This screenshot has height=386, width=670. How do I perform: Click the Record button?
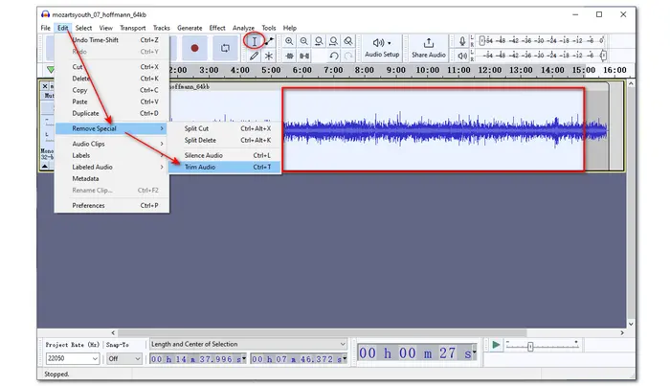(195, 47)
